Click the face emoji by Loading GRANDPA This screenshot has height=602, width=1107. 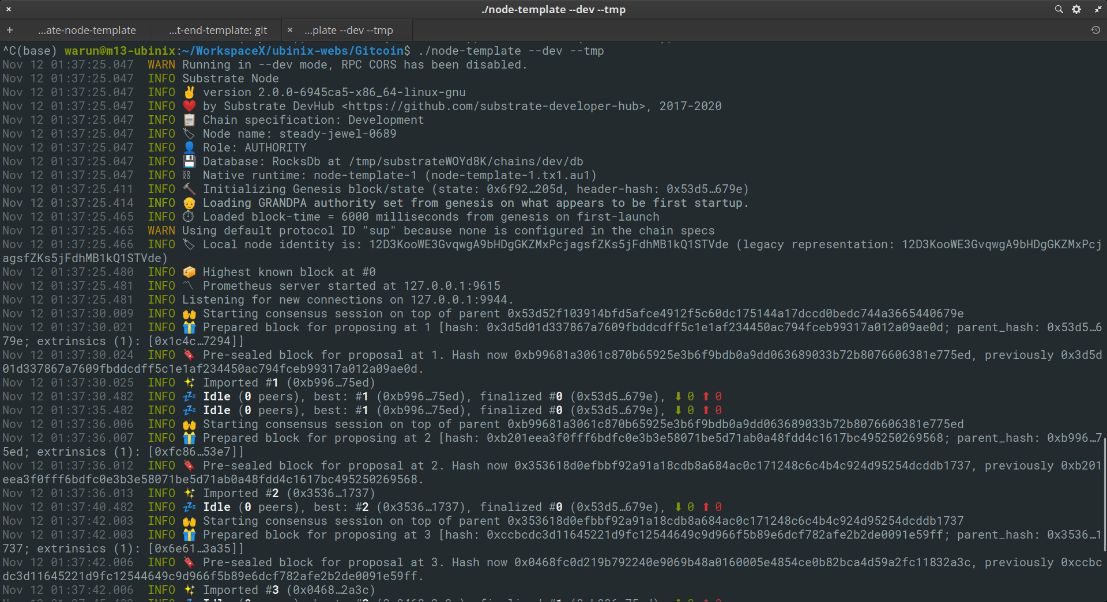tap(189, 203)
